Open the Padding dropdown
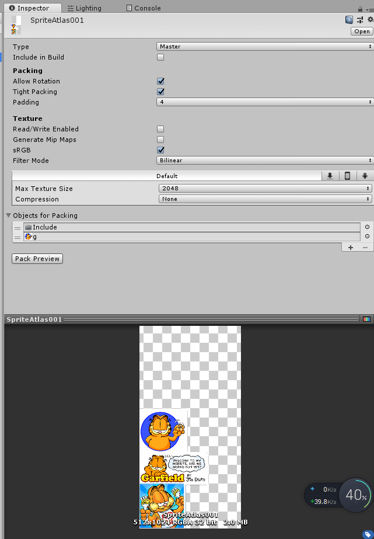Image resolution: width=374 pixels, height=539 pixels. 264,102
